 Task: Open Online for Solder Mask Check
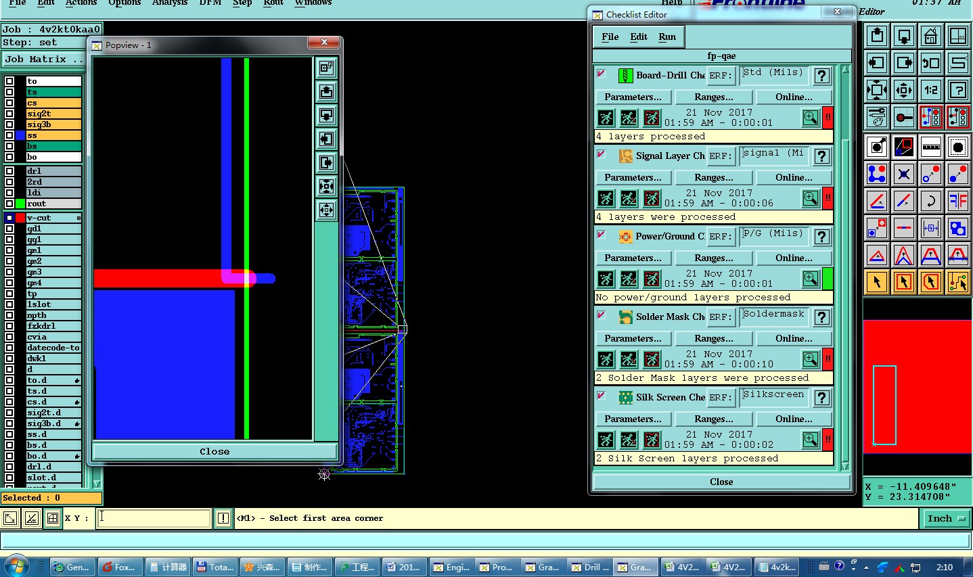pos(794,338)
